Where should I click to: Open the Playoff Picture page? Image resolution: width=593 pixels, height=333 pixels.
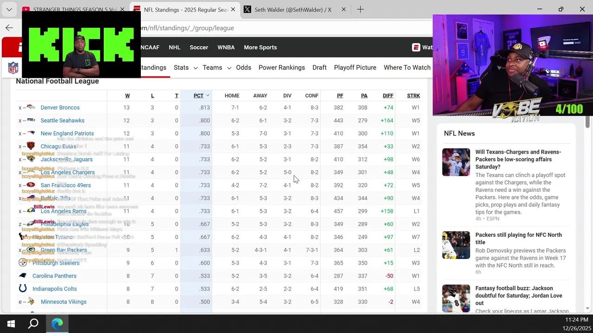point(355,68)
